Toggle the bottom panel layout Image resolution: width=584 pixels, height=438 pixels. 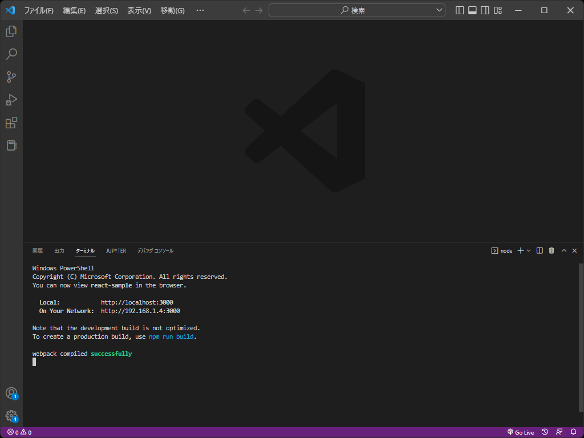[x=472, y=10]
